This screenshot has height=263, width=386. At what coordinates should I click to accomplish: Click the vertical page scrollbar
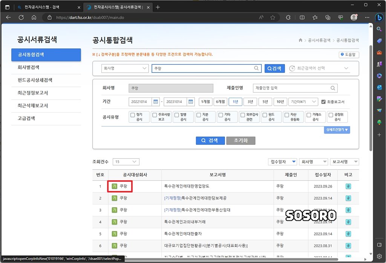pos(371,98)
